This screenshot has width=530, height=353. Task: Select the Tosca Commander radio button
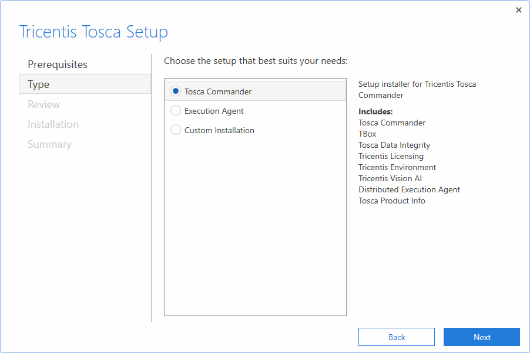pos(176,91)
